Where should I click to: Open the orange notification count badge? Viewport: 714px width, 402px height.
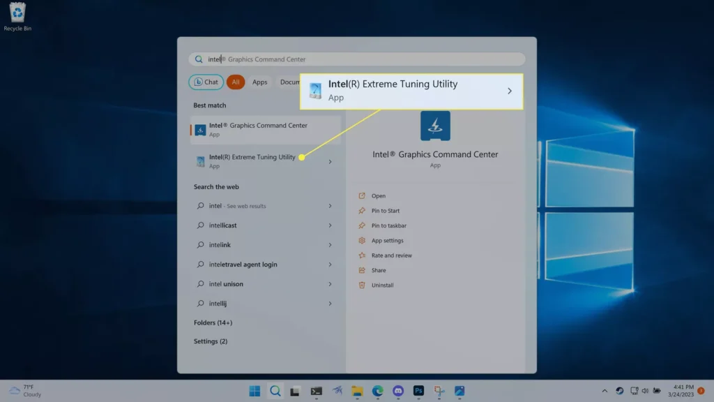[701, 391]
